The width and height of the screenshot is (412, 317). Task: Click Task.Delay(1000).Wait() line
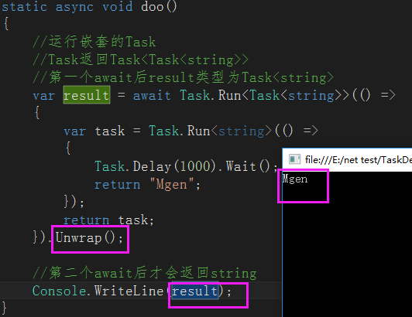point(186,166)
